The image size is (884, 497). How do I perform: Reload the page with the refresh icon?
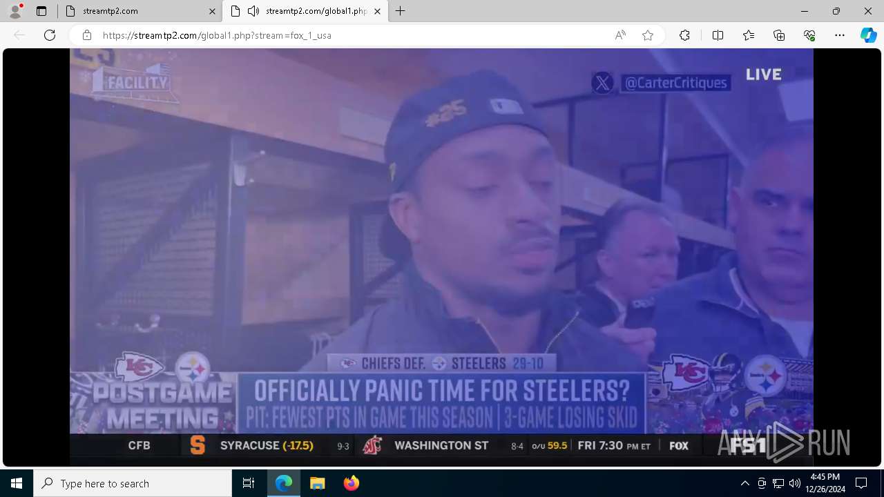point(50,35)
